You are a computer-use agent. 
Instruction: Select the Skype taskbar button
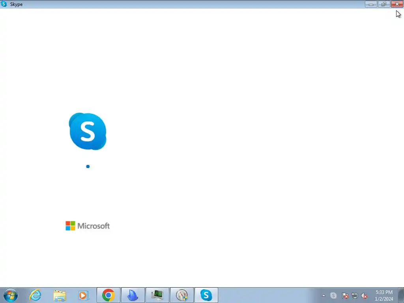point(206,295)
